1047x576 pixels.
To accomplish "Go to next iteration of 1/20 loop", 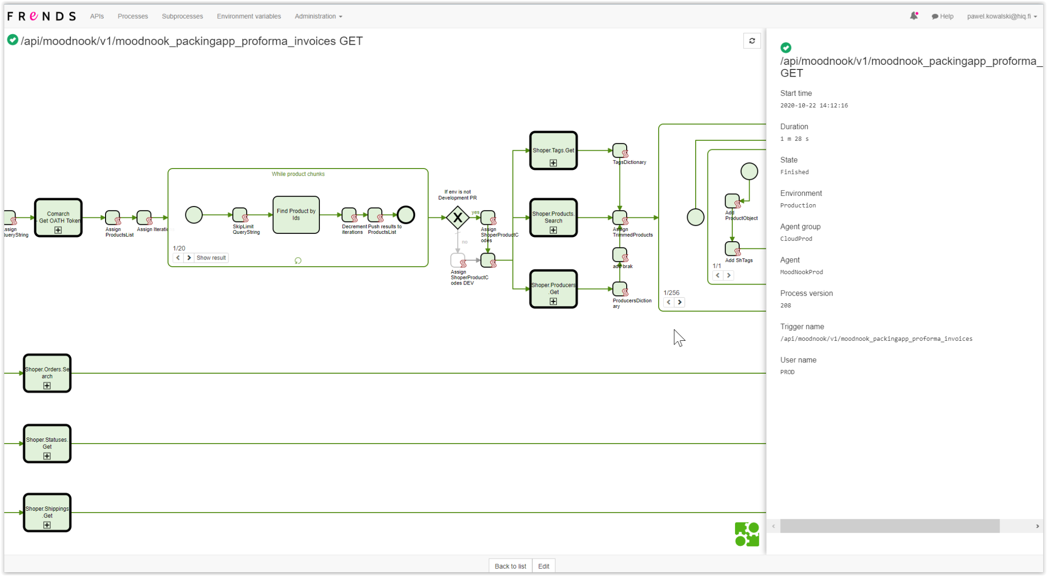I will [x=189, y=258].
